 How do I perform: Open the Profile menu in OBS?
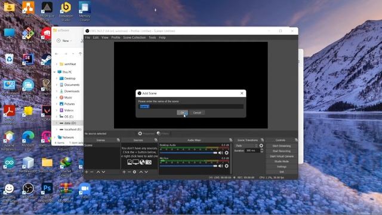pyautogui.click(x=116, y=38)
